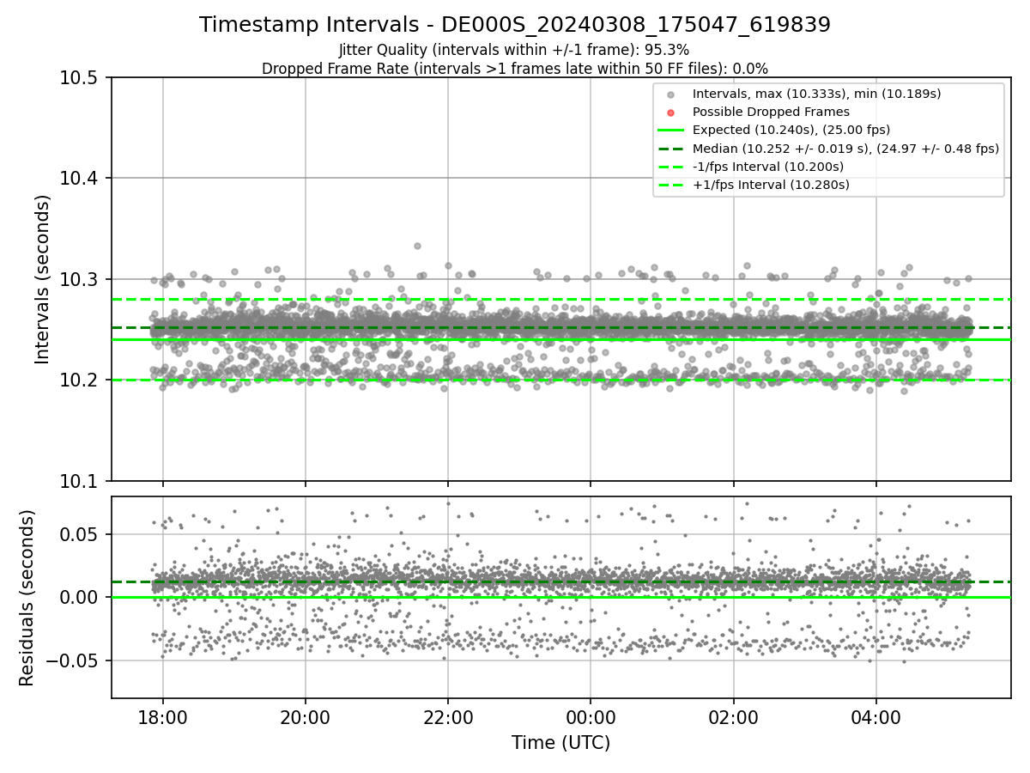The image size is (1030, 773).
Task: Click the 10.2 tick label on the intervals axis
Action: pyautogui.click(x=81, y=380)
